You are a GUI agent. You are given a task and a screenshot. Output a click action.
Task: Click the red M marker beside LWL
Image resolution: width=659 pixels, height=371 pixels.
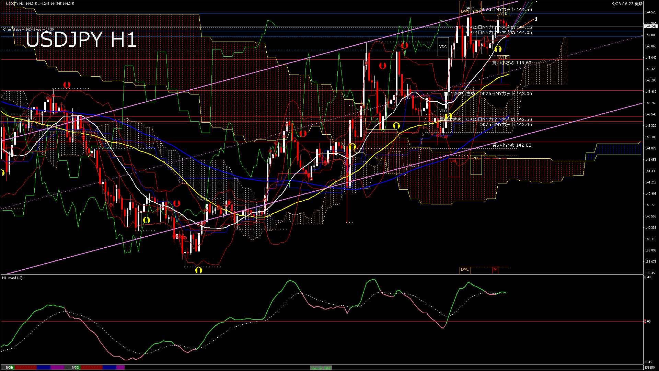tap(495, 270)
